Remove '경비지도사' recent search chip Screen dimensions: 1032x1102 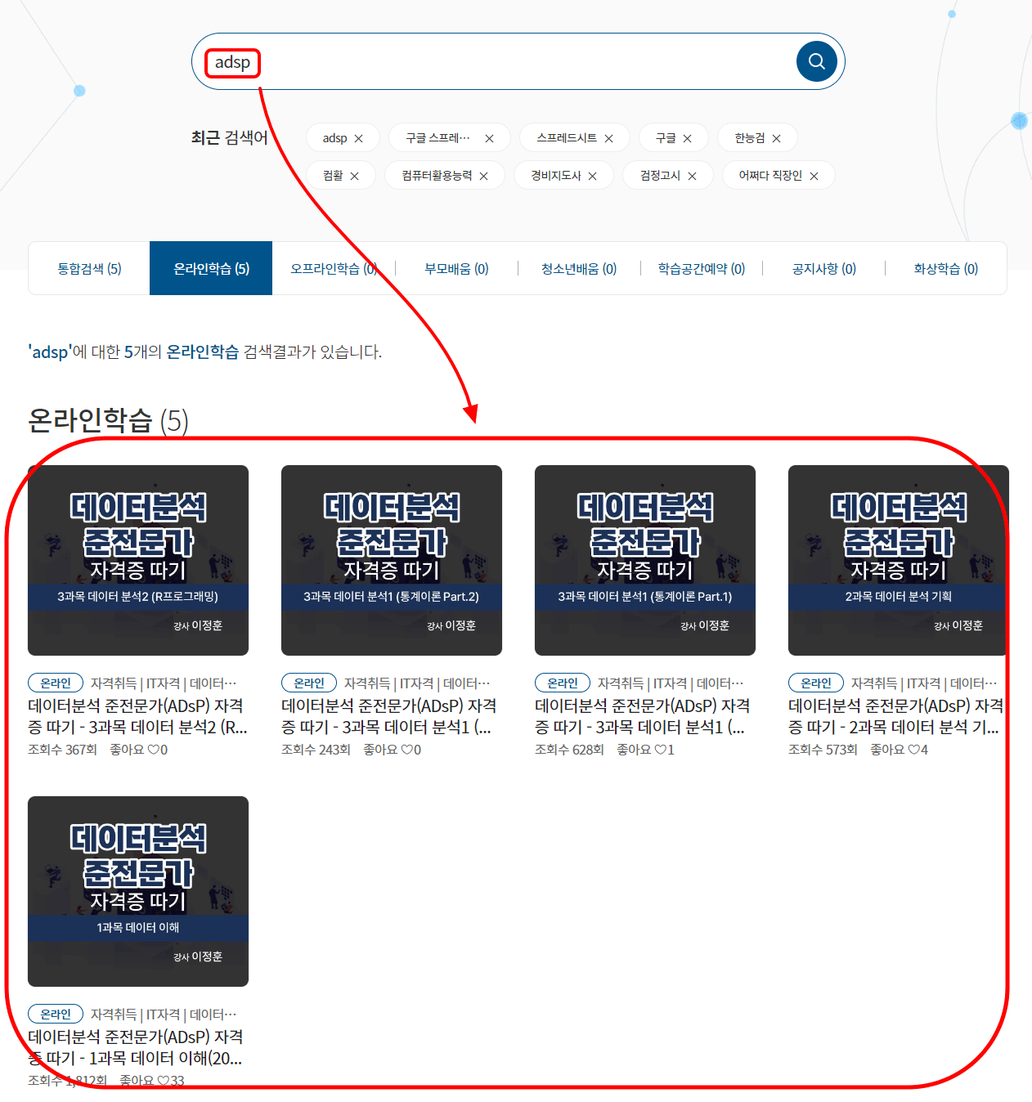click(x=592, y=176)
